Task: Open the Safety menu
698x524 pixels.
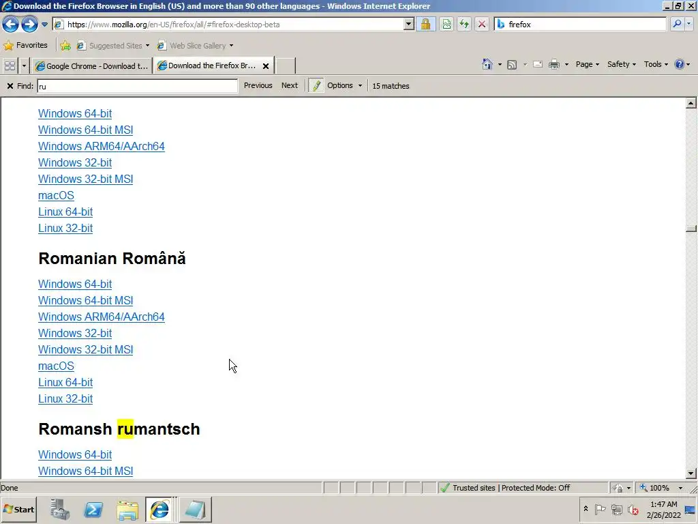Action: [x=621, y=64]
